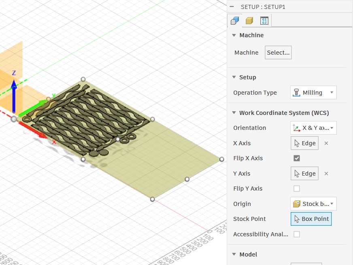Image resolution: width=353 pixels, height=265 pixels.
Task: Clear the X Axis edge selection
Action: (x=326, y=143)
